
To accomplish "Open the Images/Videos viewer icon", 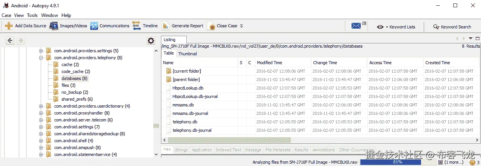I will (x=54, y=26).
